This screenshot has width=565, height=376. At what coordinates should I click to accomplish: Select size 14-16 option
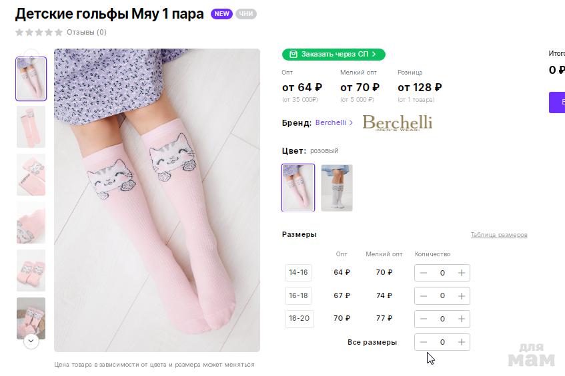(298, 272)
